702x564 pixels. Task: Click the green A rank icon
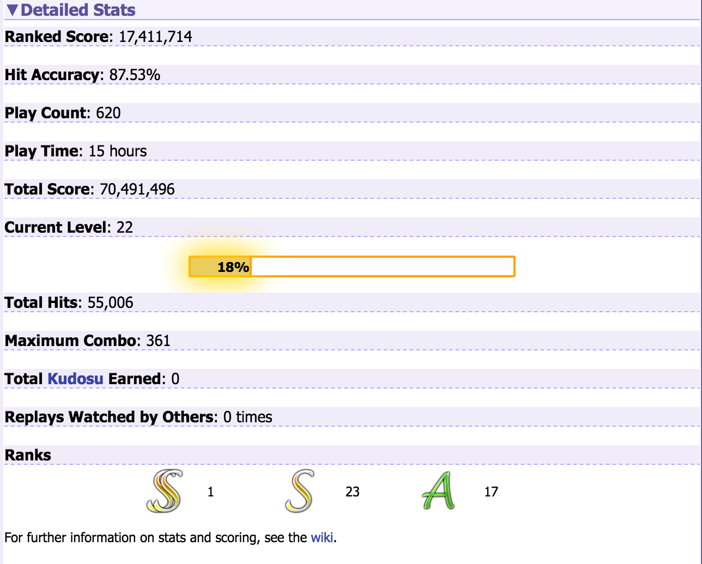point(439,492)
